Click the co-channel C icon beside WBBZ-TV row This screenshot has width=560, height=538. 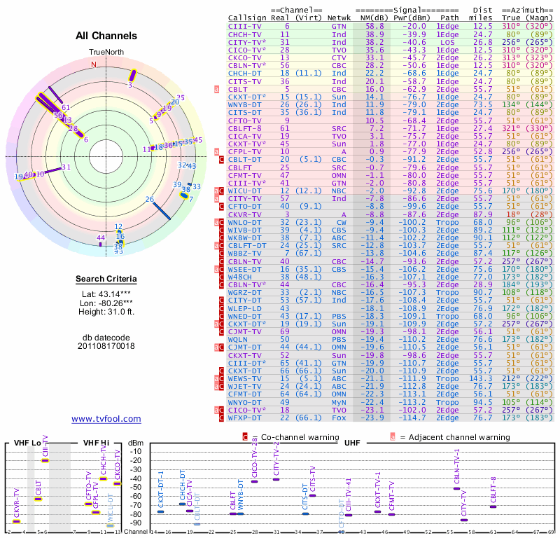pos(221,254)
